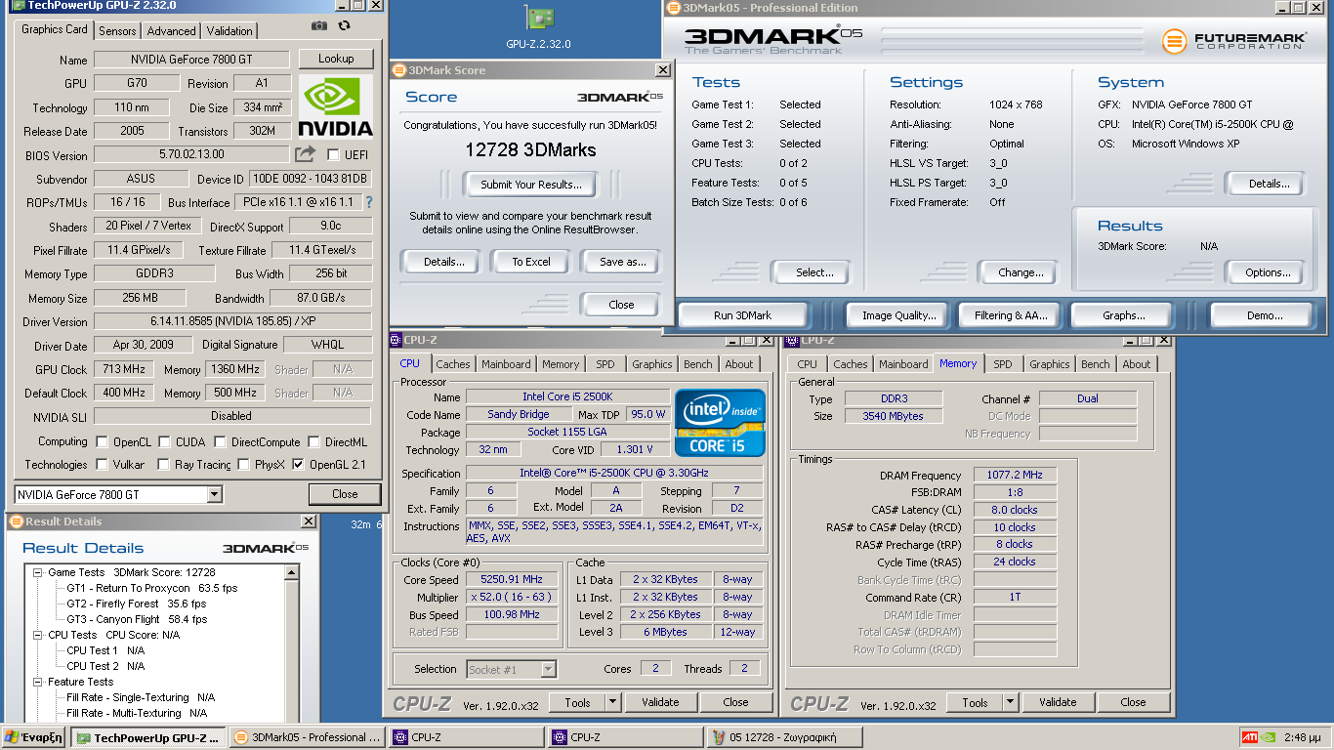Collapse the Feature Tests tree node

[37, 682]
